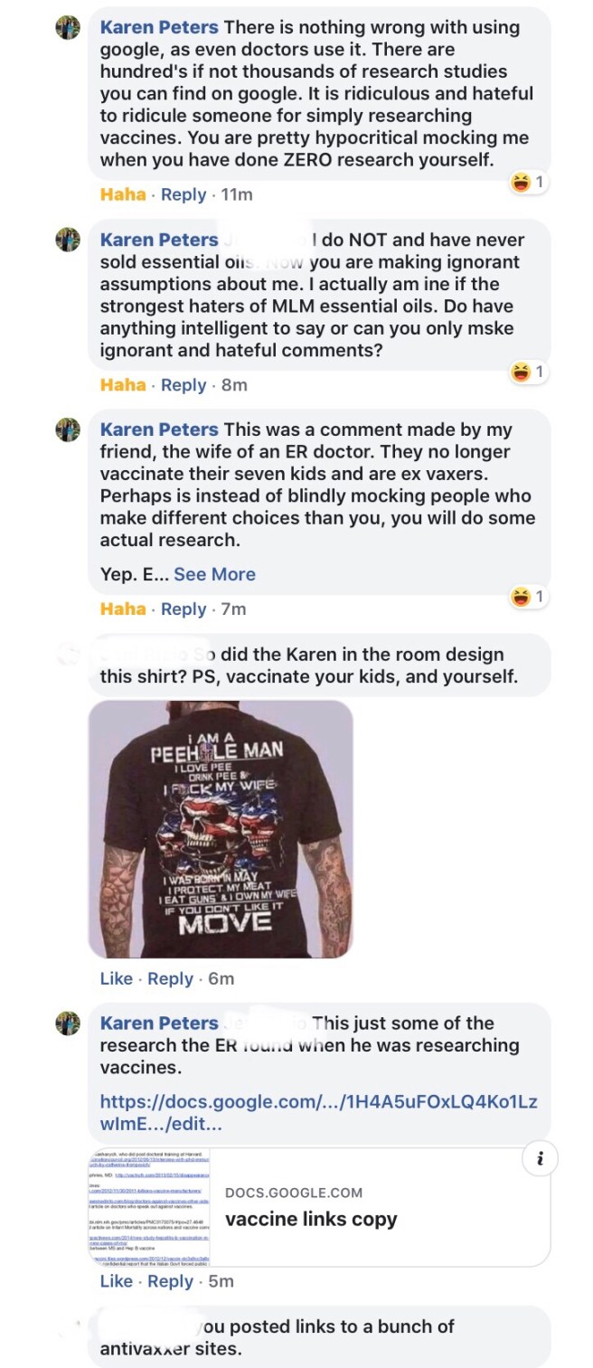Open the Peehole Man t-shirt image
This screenshot has width=593, height=1368.
(x=220, y=828)
